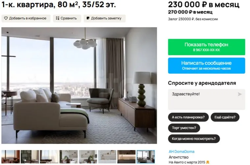This screenshot has width=250, height=165.
Task: Click the note icon beside Добавить заметку
Action: point(88,18)
